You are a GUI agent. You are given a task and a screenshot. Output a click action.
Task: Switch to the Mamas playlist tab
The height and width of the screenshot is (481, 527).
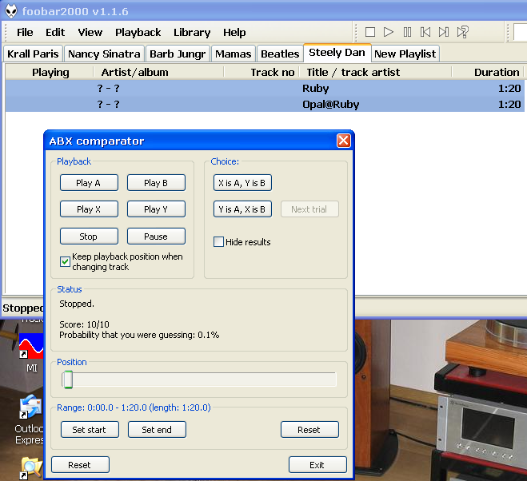point(234,54)
